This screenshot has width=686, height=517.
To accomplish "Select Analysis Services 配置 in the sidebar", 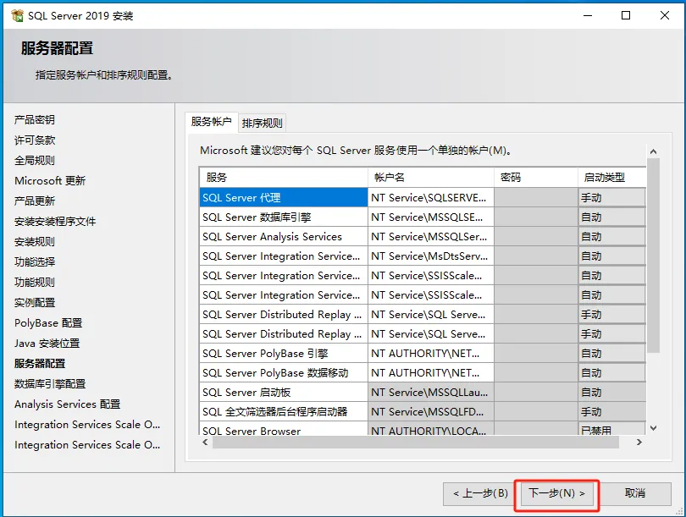I will click(67, 404).
